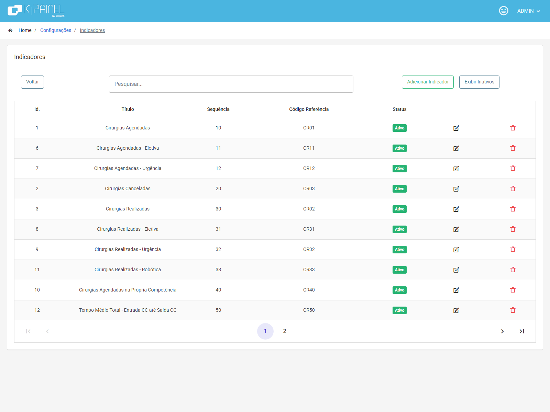Click Ativo badge in Cirurgias Canceladas row
Screen dimensions: 550x412
click(x=399, y=189)
